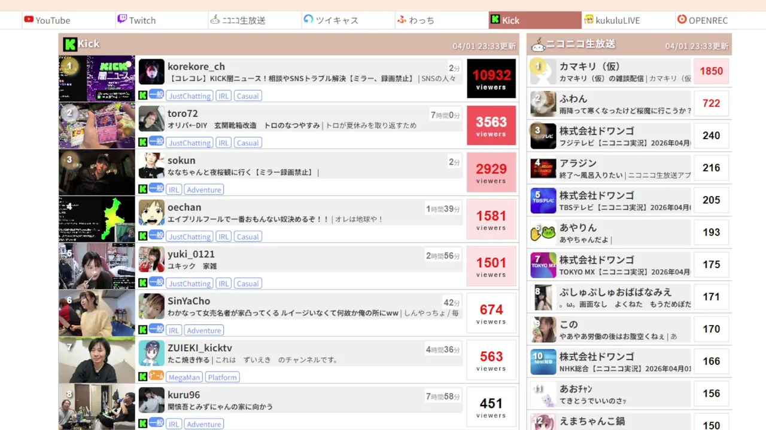Click JustChatting tag on korekore_ch row

point(189,96)
